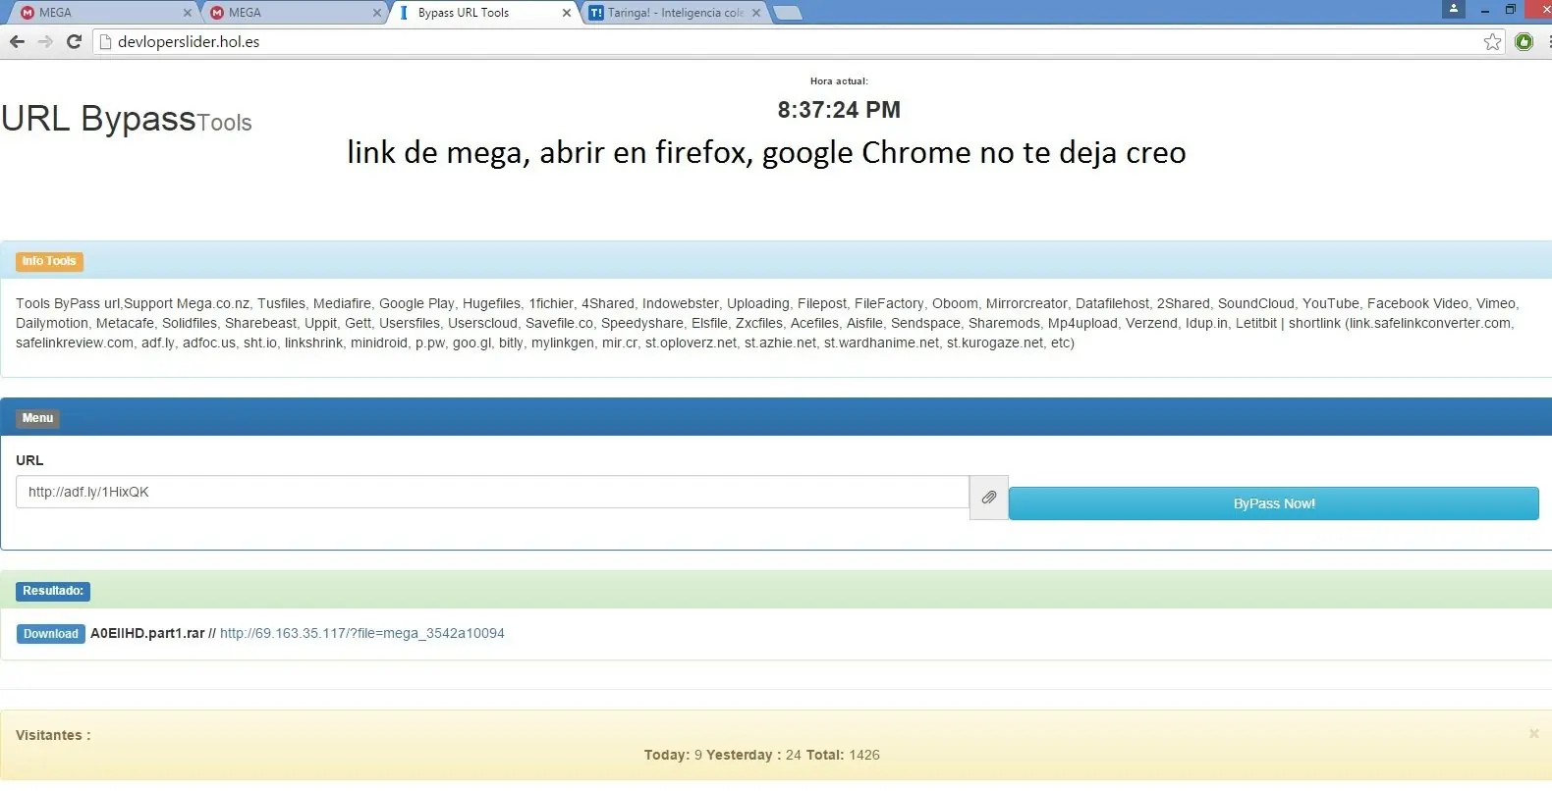Click the 8:37:24 PM clock text

coord(839,110)
